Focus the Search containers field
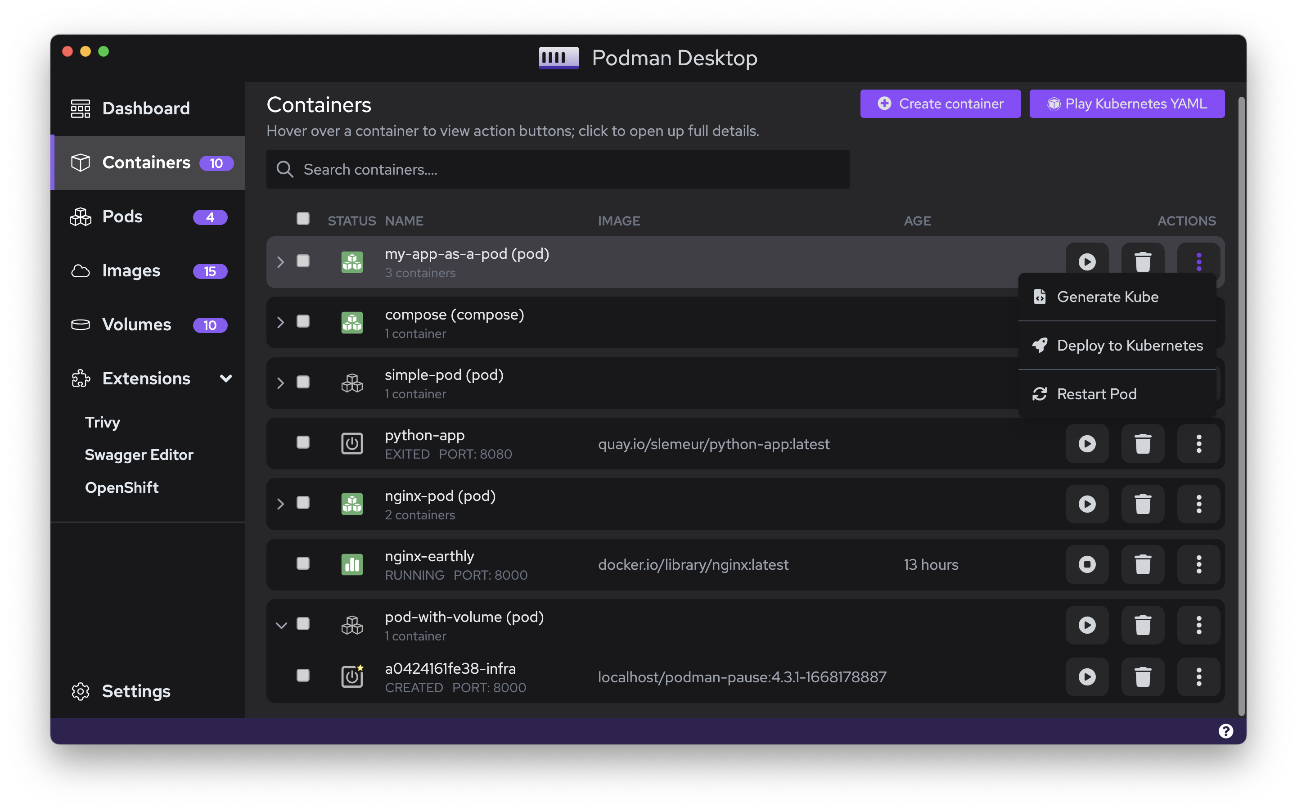 [x=558, y=170]
